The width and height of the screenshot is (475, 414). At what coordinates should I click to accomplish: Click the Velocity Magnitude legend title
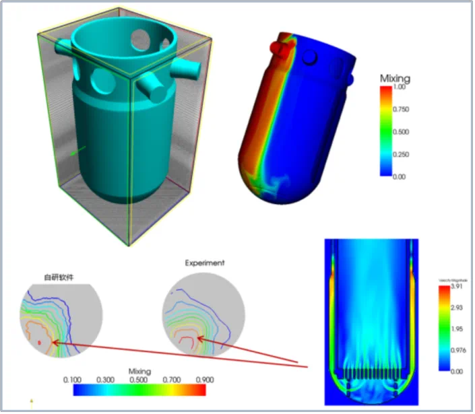click(x=454, y=281)
